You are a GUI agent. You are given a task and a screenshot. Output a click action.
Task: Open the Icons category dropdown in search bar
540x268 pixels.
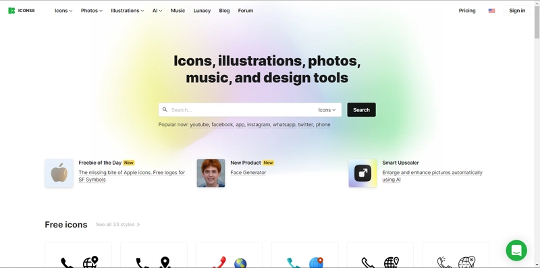(x=327, y=110)
